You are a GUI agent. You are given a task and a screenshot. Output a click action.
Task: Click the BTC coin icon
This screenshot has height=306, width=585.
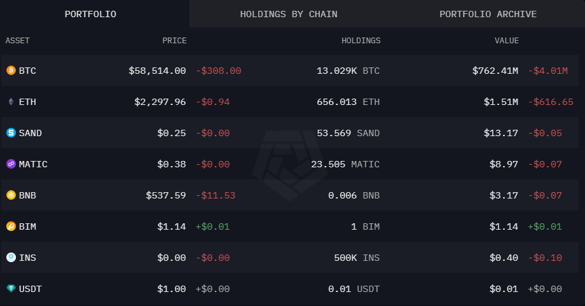coord(11,71)
